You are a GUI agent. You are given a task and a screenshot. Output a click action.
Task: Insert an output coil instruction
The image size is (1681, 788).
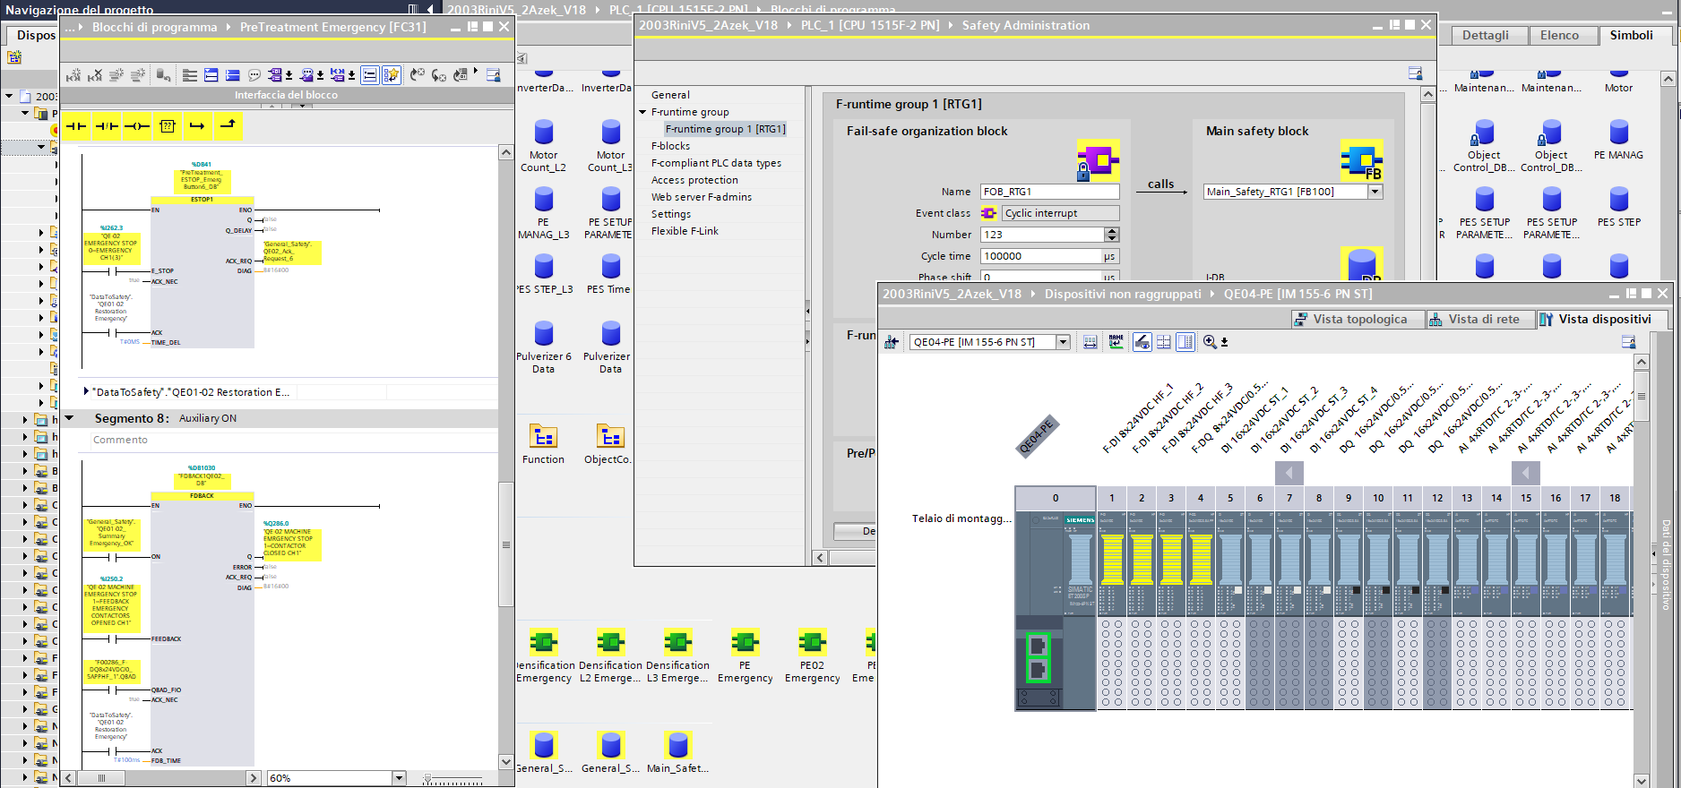click(x=137, y=126)
